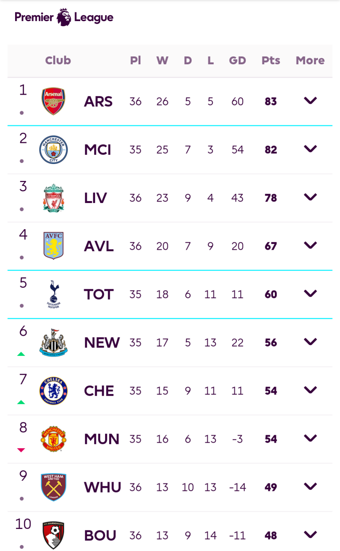Expand more details for Arsenal row
The width and height of the screenshot is (340, 551).
311,101
